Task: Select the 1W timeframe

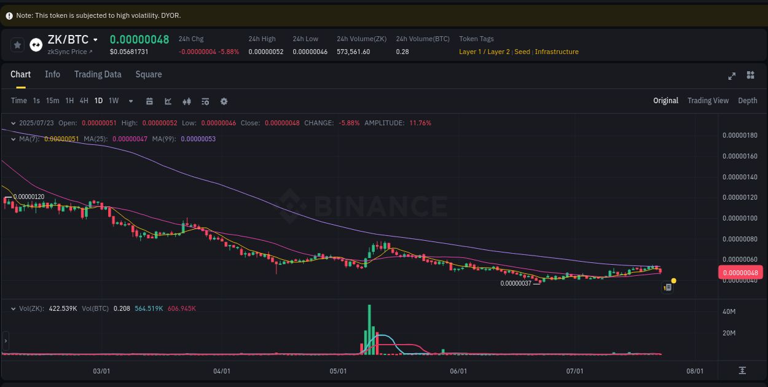Action: (113, 101)
